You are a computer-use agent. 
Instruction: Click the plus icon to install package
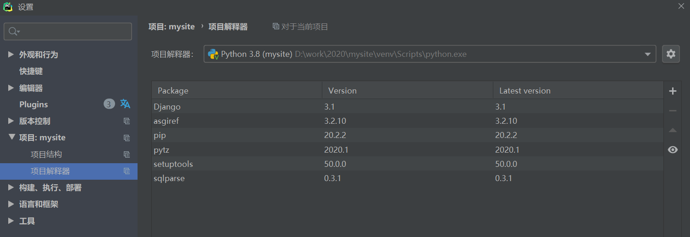673,91
